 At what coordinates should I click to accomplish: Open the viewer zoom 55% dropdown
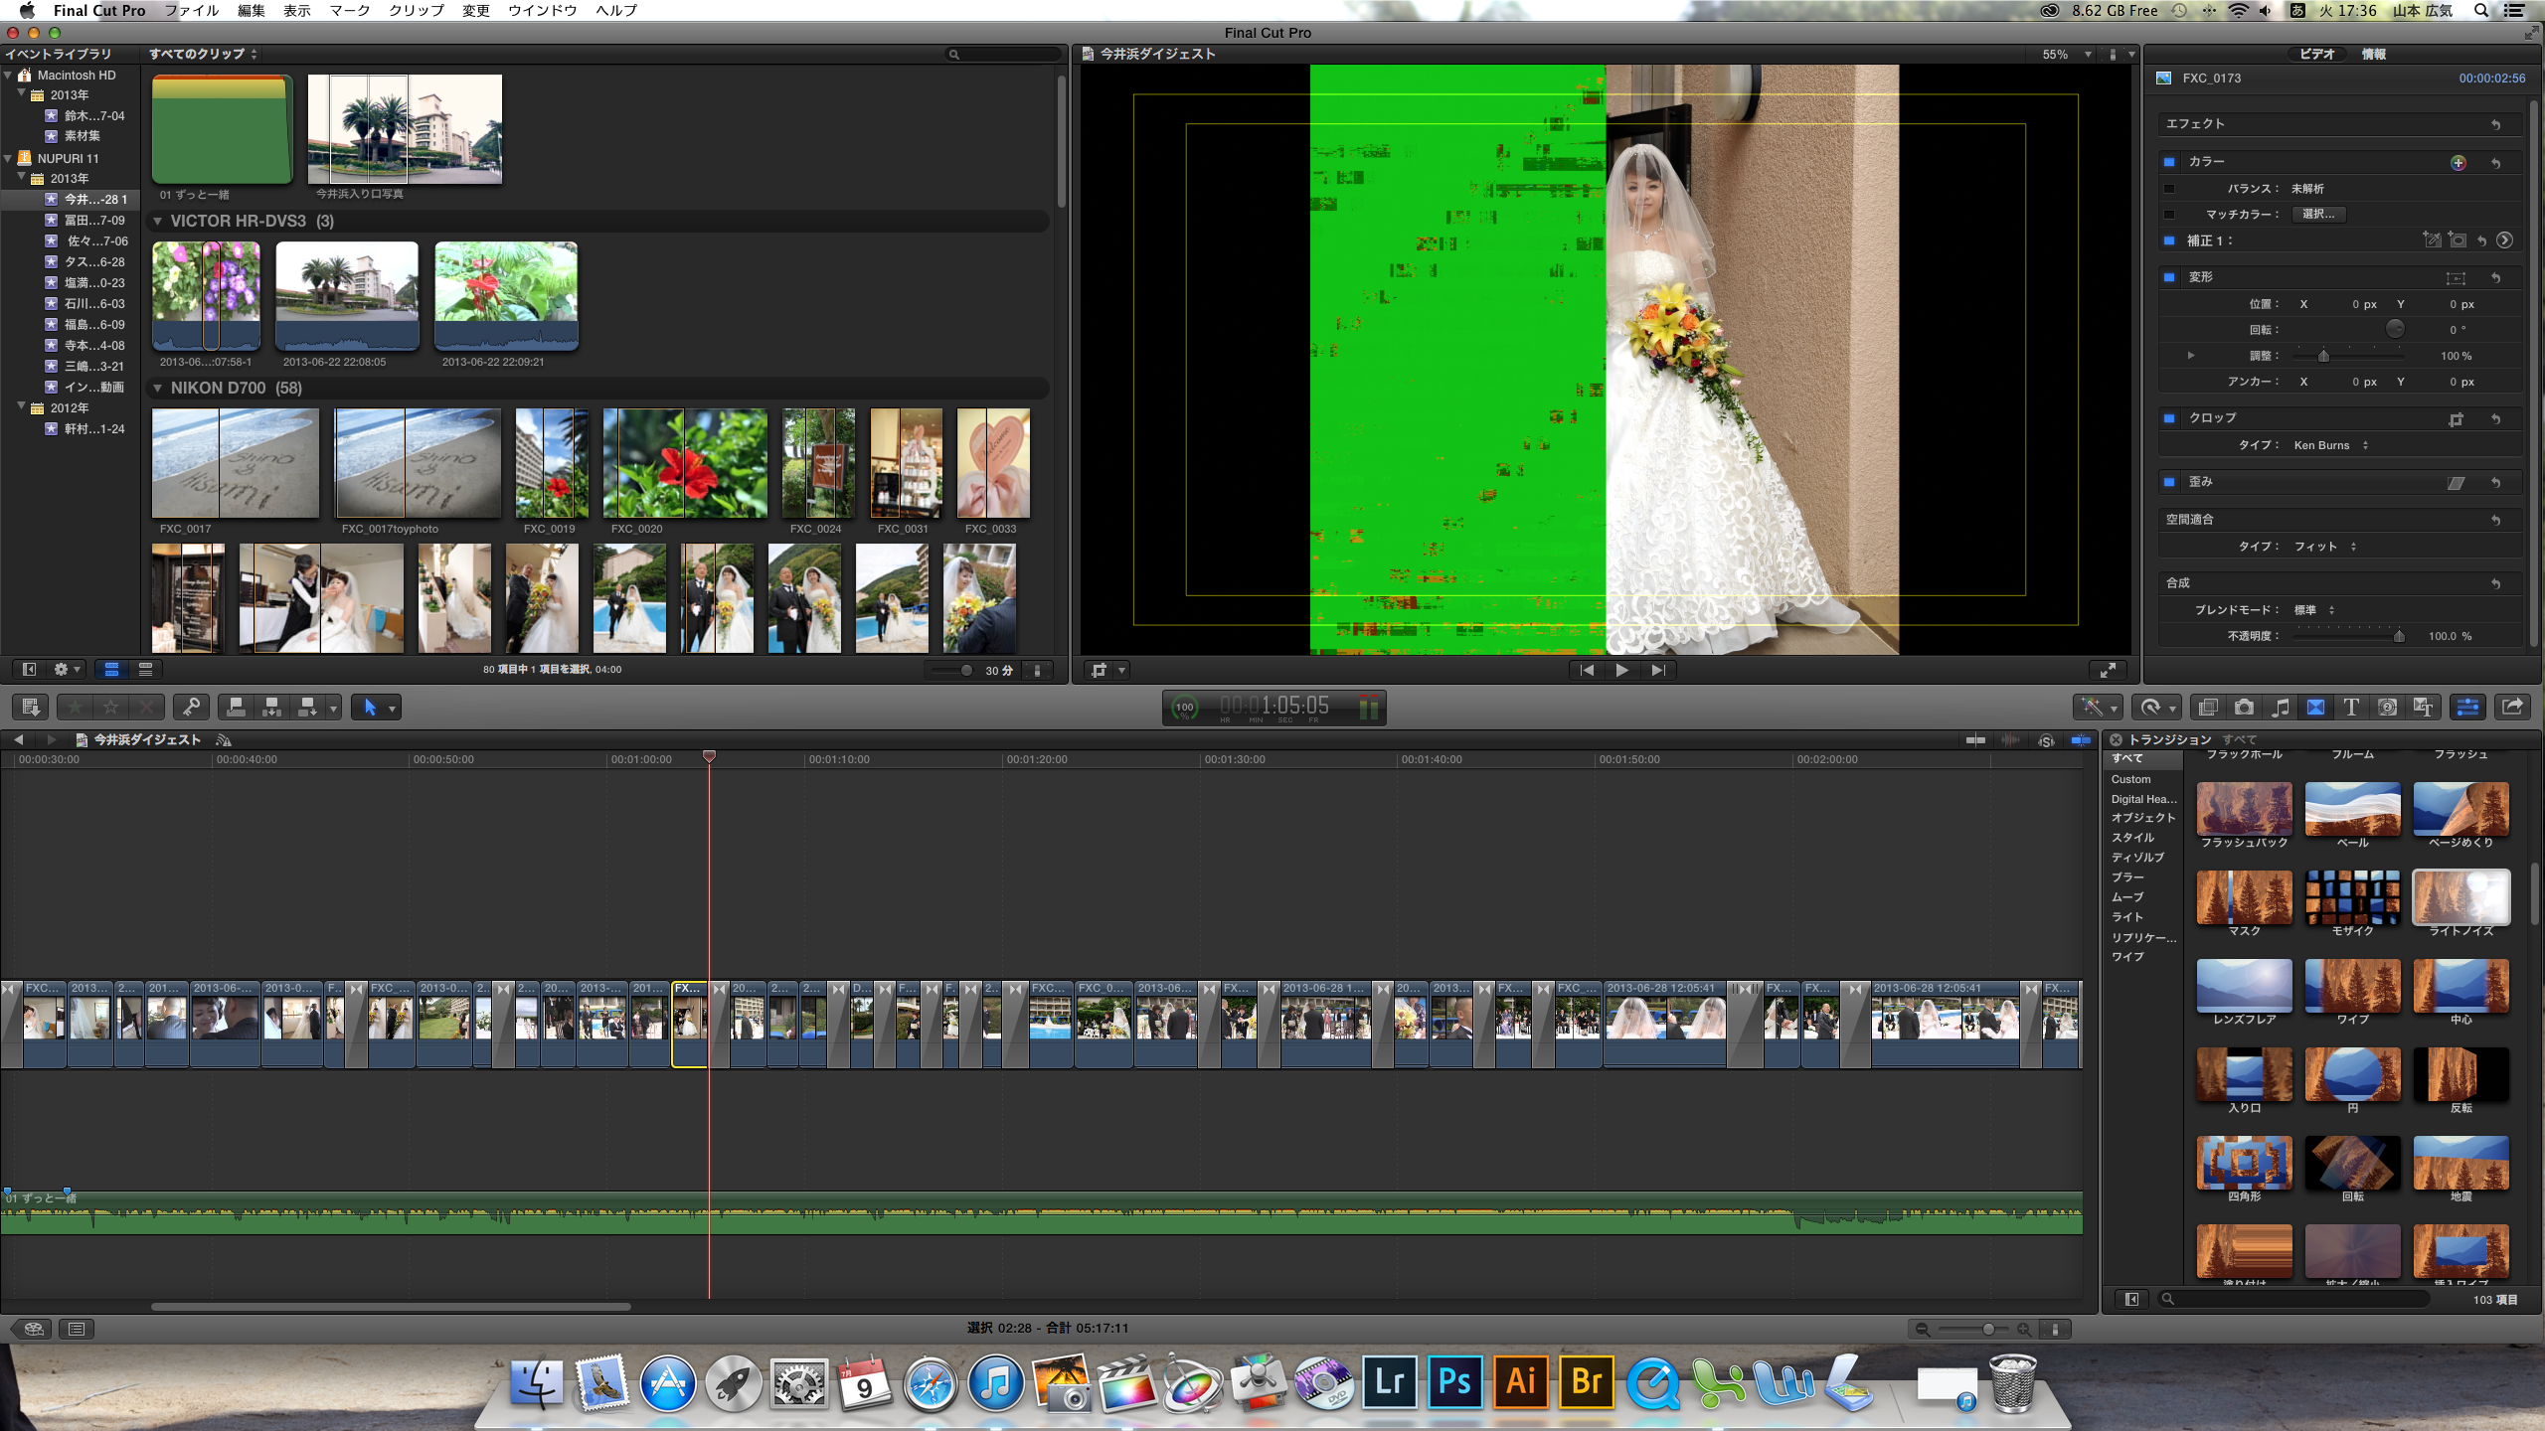2067,55
